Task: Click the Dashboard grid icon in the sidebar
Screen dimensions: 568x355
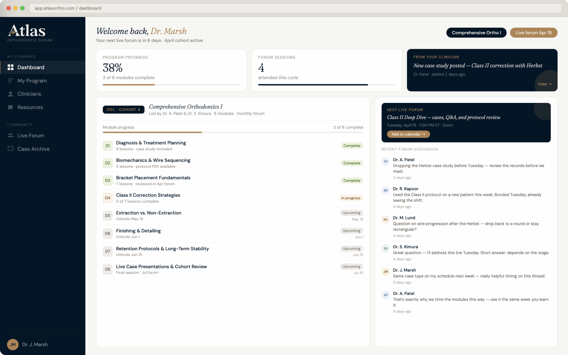Action: tap(11, 67)
